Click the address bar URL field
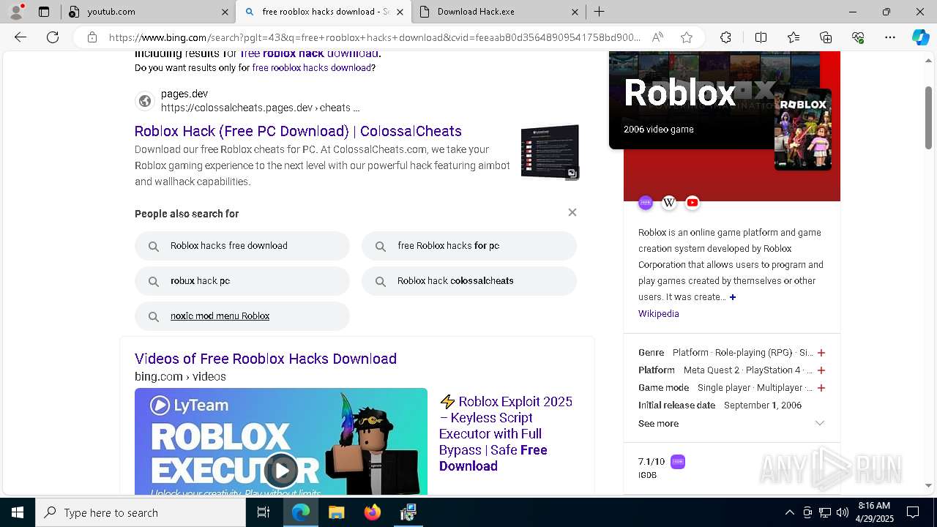This screenshot has height=527, width=937. (373, 37)
